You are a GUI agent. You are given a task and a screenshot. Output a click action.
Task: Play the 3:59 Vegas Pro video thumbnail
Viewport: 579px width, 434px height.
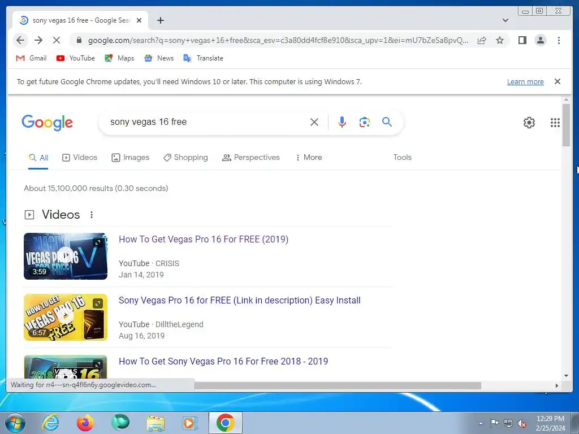pyautogui.click(x=66, y=256)
